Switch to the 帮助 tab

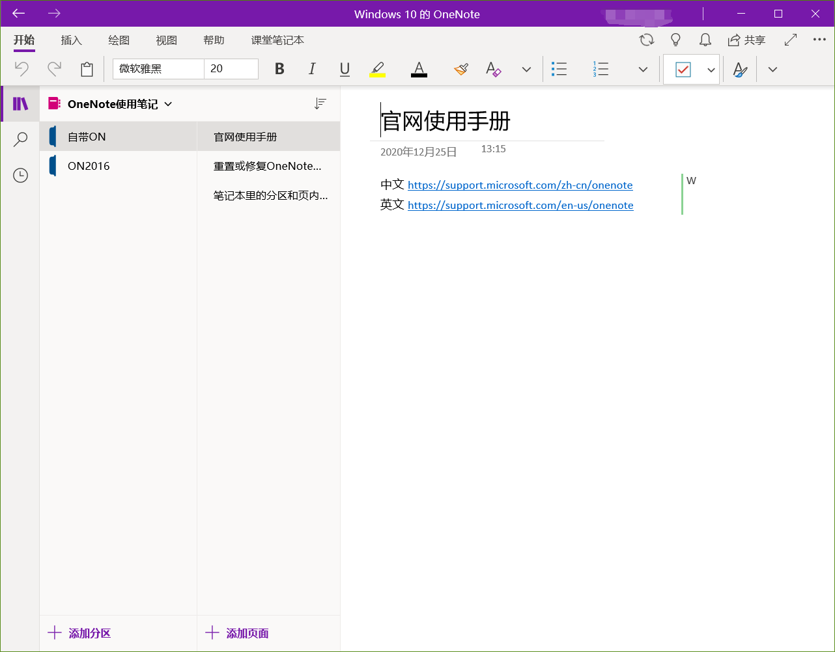pyautogui.click(x=214, y=40)
